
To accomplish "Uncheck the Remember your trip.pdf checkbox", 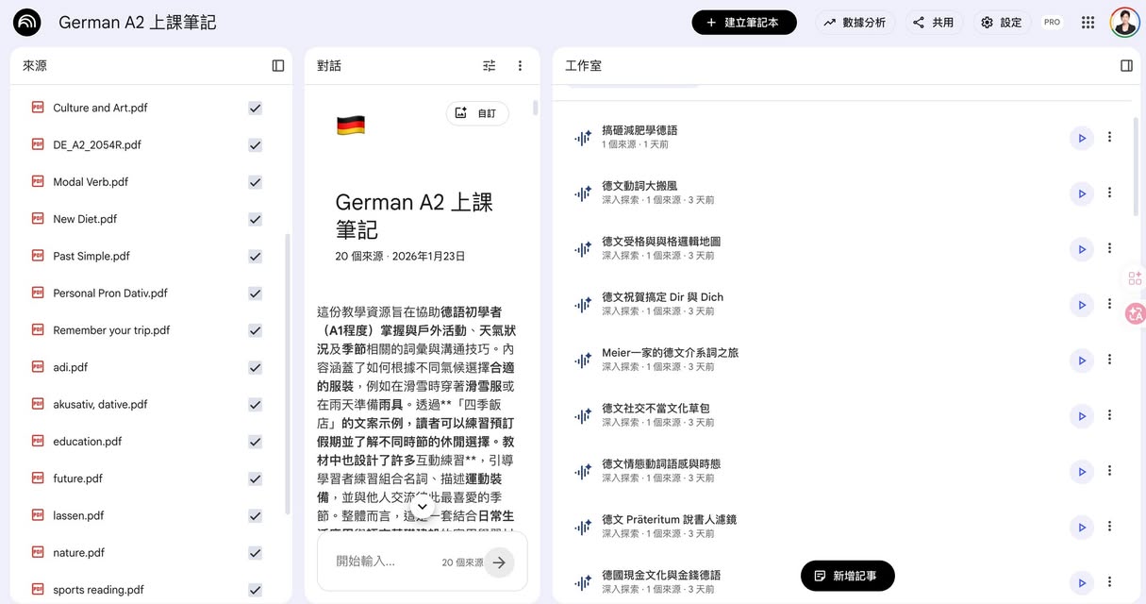I will click(x=255, y=330).
